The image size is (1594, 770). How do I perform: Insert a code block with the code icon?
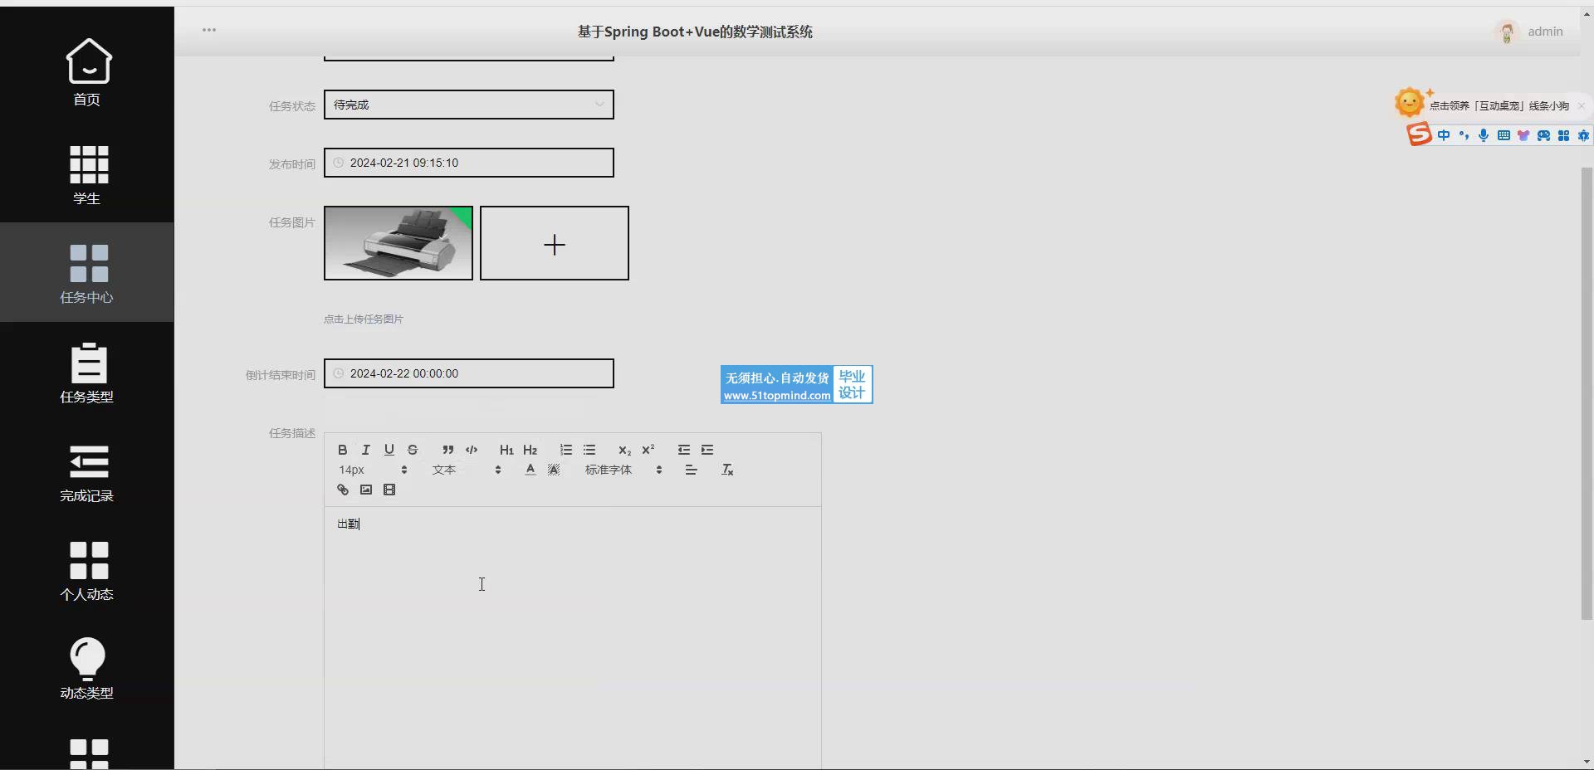pyautogui.click(x=472, y=450)
